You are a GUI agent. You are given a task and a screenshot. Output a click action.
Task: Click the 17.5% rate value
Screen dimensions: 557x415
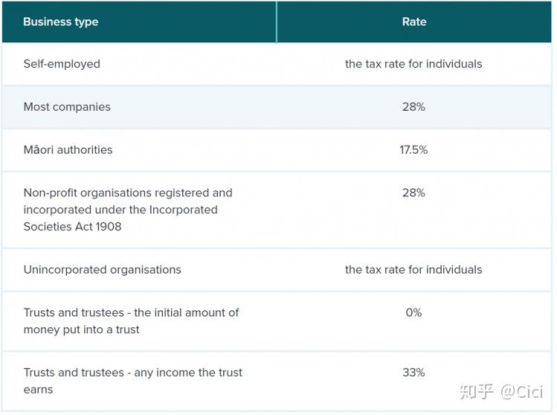click(x=413, y=150)
